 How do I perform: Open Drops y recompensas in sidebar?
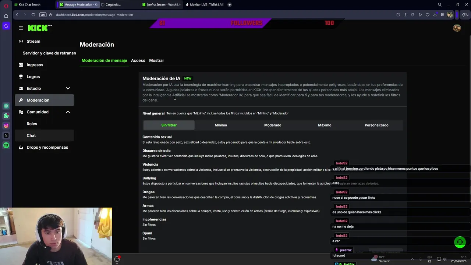(x=44, y=147)
